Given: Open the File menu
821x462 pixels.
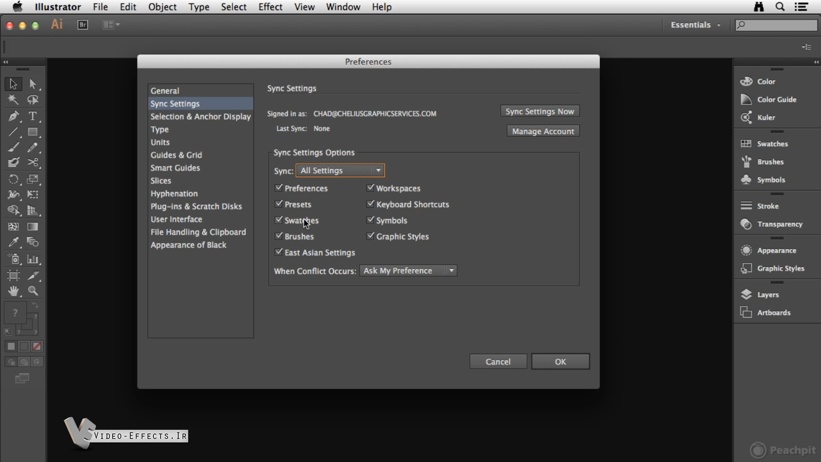Looking at the screenshot, I should (100, 7).
